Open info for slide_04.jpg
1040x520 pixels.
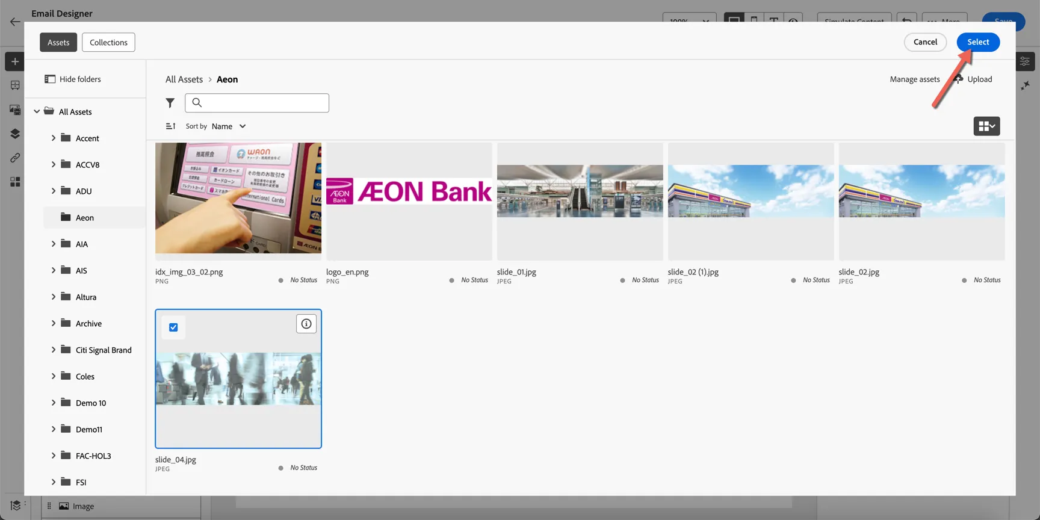click(x=306, y=324)
